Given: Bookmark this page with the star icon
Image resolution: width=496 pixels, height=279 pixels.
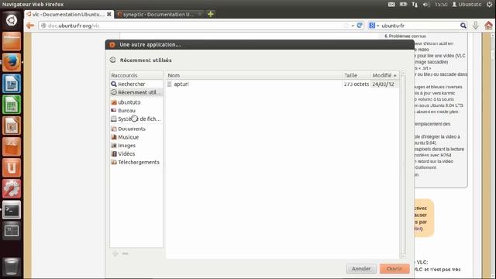Looking at the screenshot, I should pos(346,26).
